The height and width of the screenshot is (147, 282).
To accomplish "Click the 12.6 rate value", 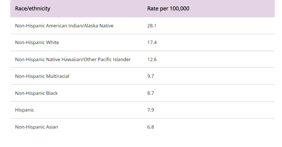I will [x=152, y=59].
